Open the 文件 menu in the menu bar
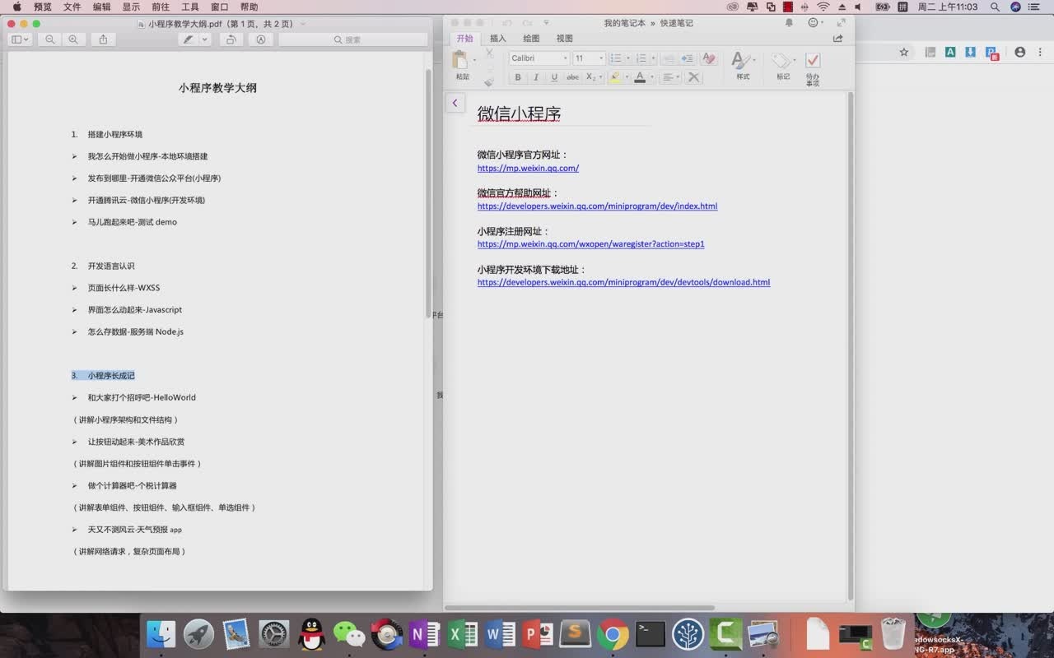 pyautogui.click(x=72, y=7)
